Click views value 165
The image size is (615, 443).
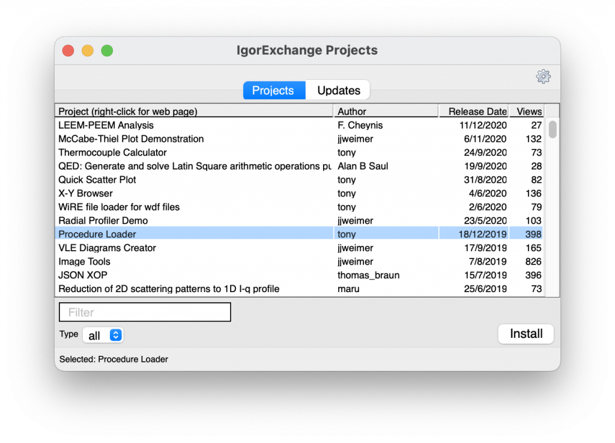point(533,248)
